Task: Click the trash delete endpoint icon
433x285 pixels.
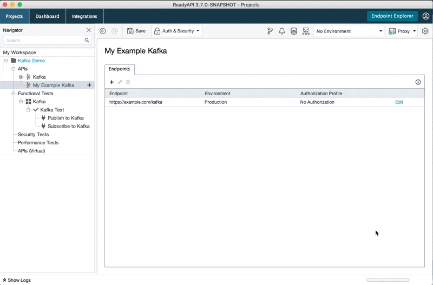Action: pyautogui.click(x=128, y=82)
